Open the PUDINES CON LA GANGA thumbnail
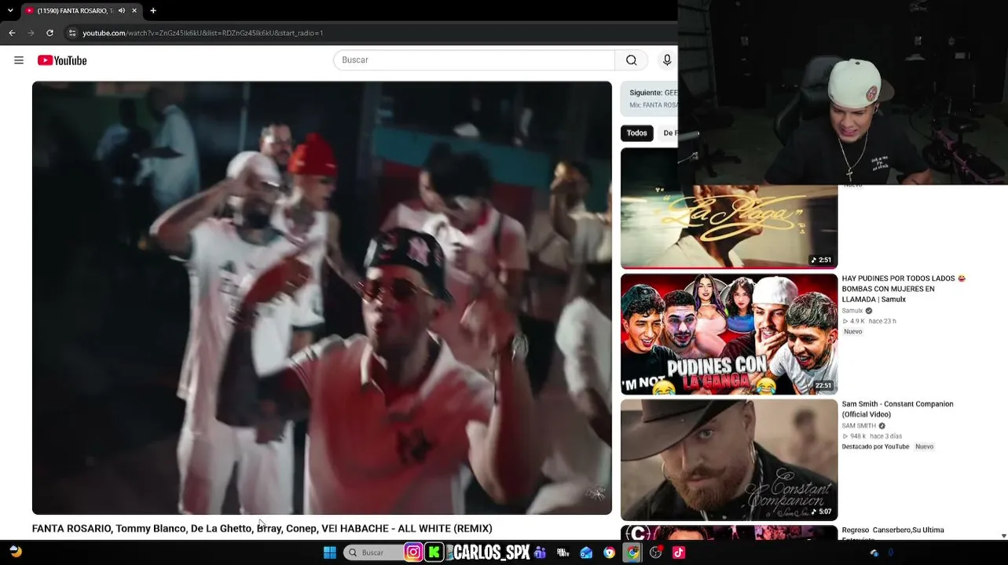 click(729, 334)
